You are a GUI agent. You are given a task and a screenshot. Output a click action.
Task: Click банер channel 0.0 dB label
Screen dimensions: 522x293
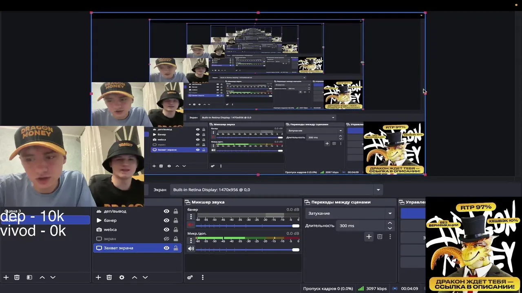(292, 210)
